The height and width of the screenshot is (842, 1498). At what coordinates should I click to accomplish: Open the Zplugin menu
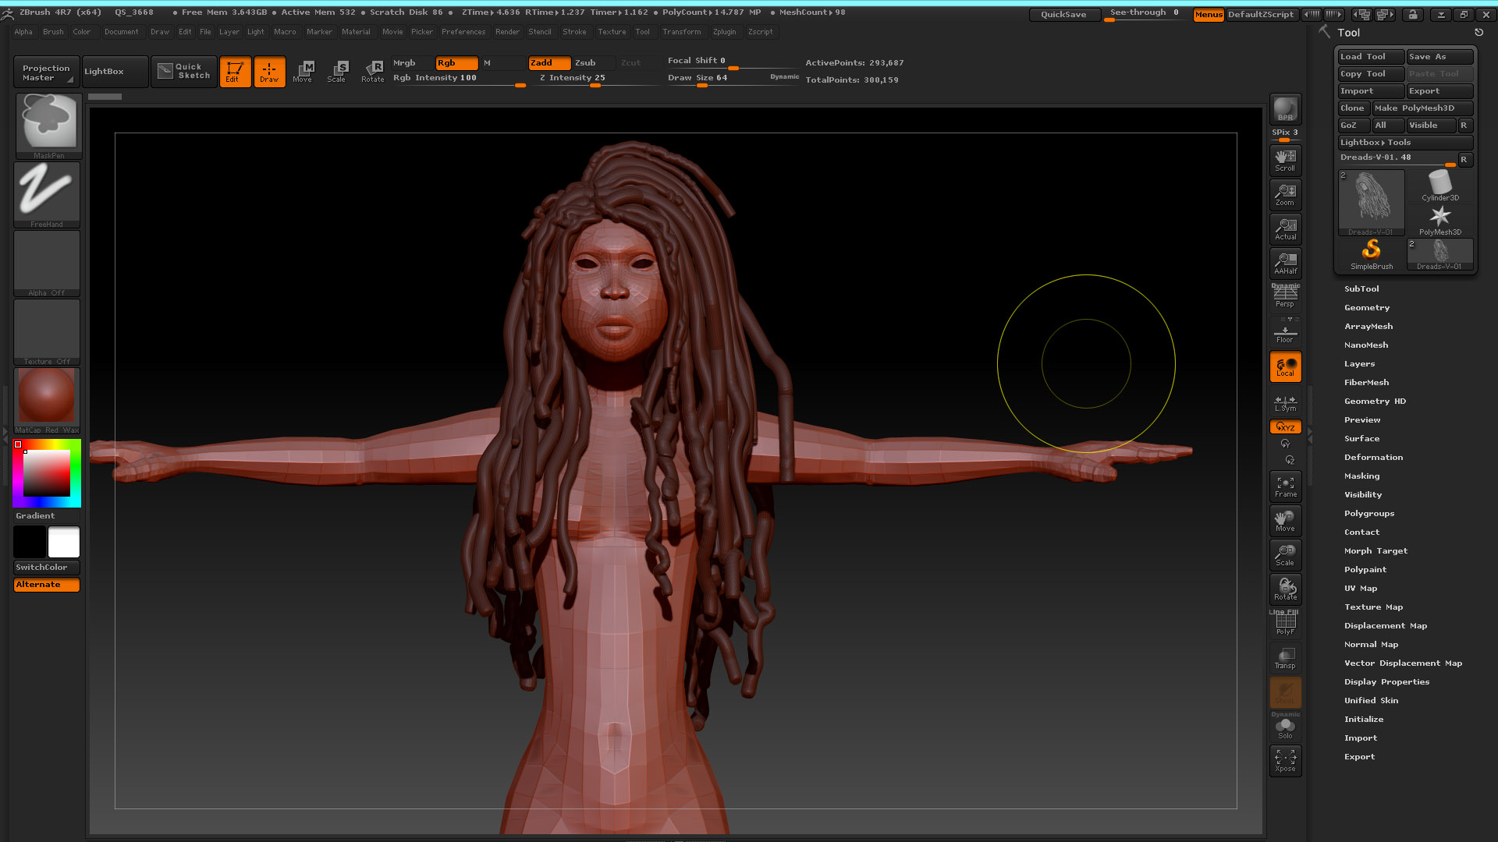pos(724,32)
